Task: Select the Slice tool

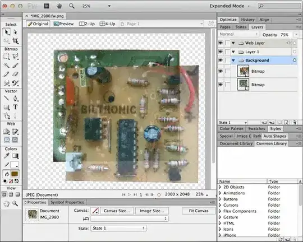Action: (x=15, y=132)
